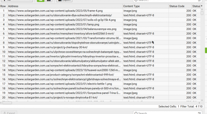Click the Filter Total 4 110 status text

coord(191,107)
